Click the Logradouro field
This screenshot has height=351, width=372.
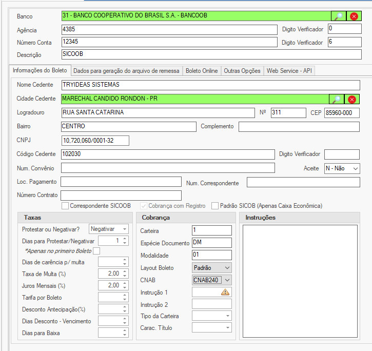pos(158,113)
